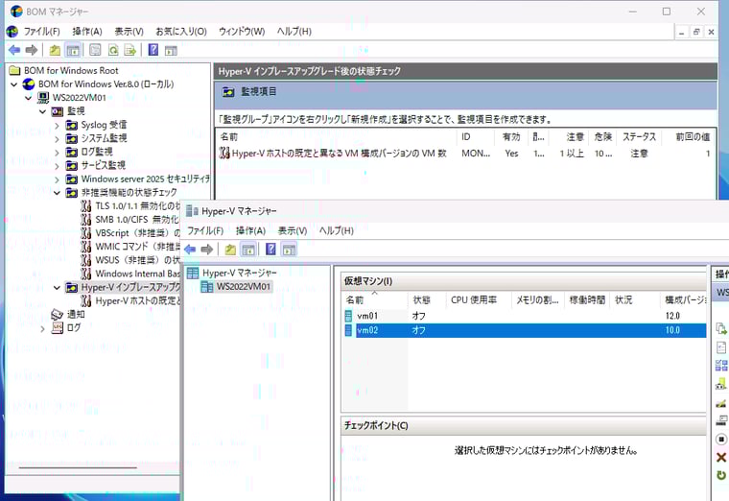Select WSUS（非推奨）monitor item
Screen dimensions: 729x501
pos(137,260)
